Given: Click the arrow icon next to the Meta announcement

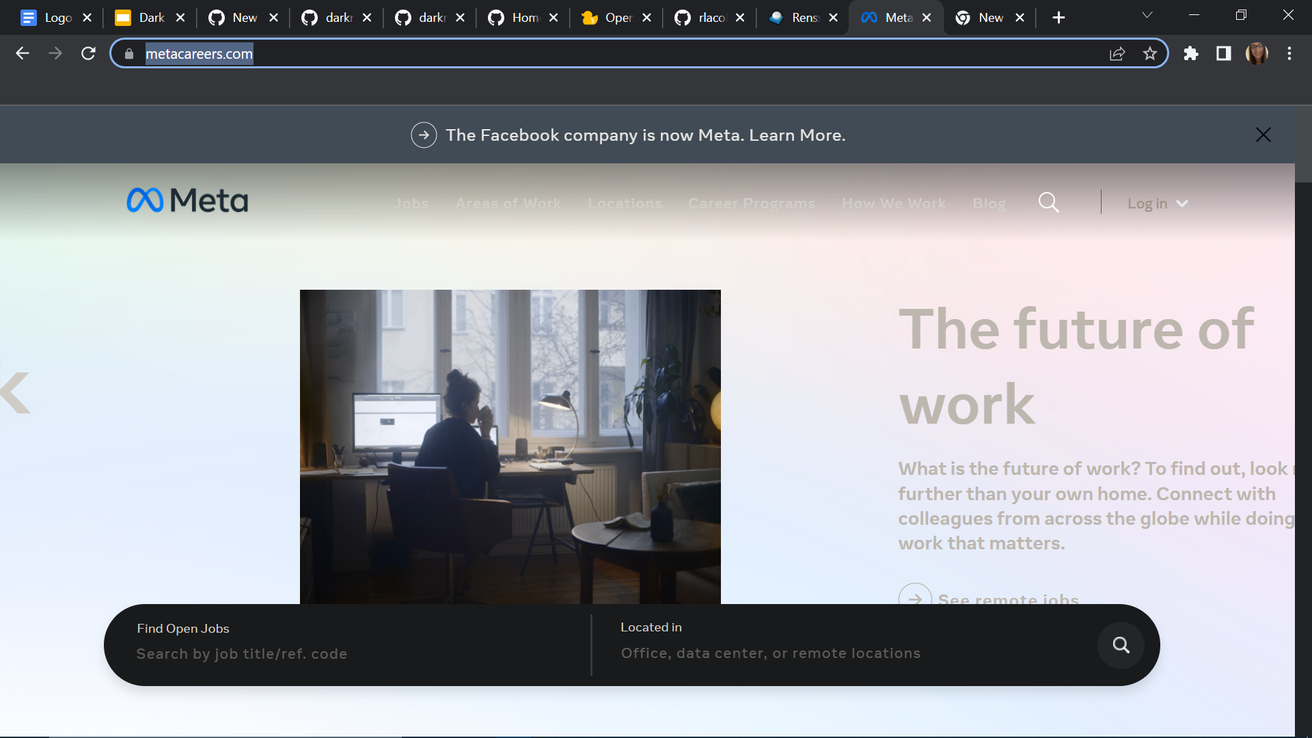Looking at the screenshot, I should 424,135.
